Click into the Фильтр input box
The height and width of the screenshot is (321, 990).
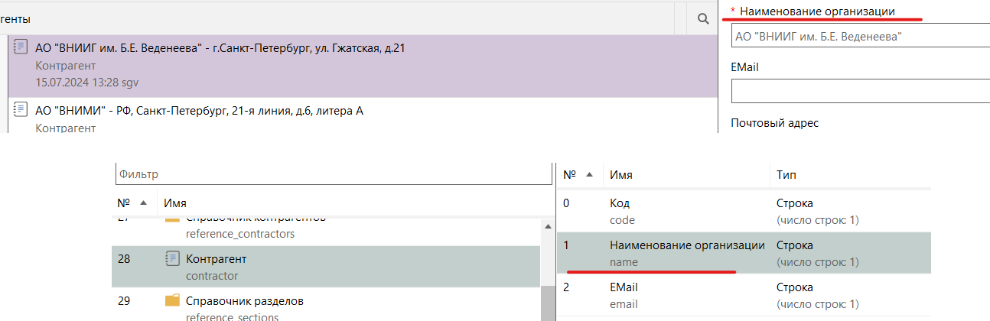click(x=334, y=174)
